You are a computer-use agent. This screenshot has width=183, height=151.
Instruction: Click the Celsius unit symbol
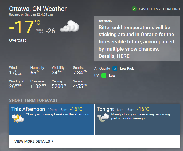(37, 22)
